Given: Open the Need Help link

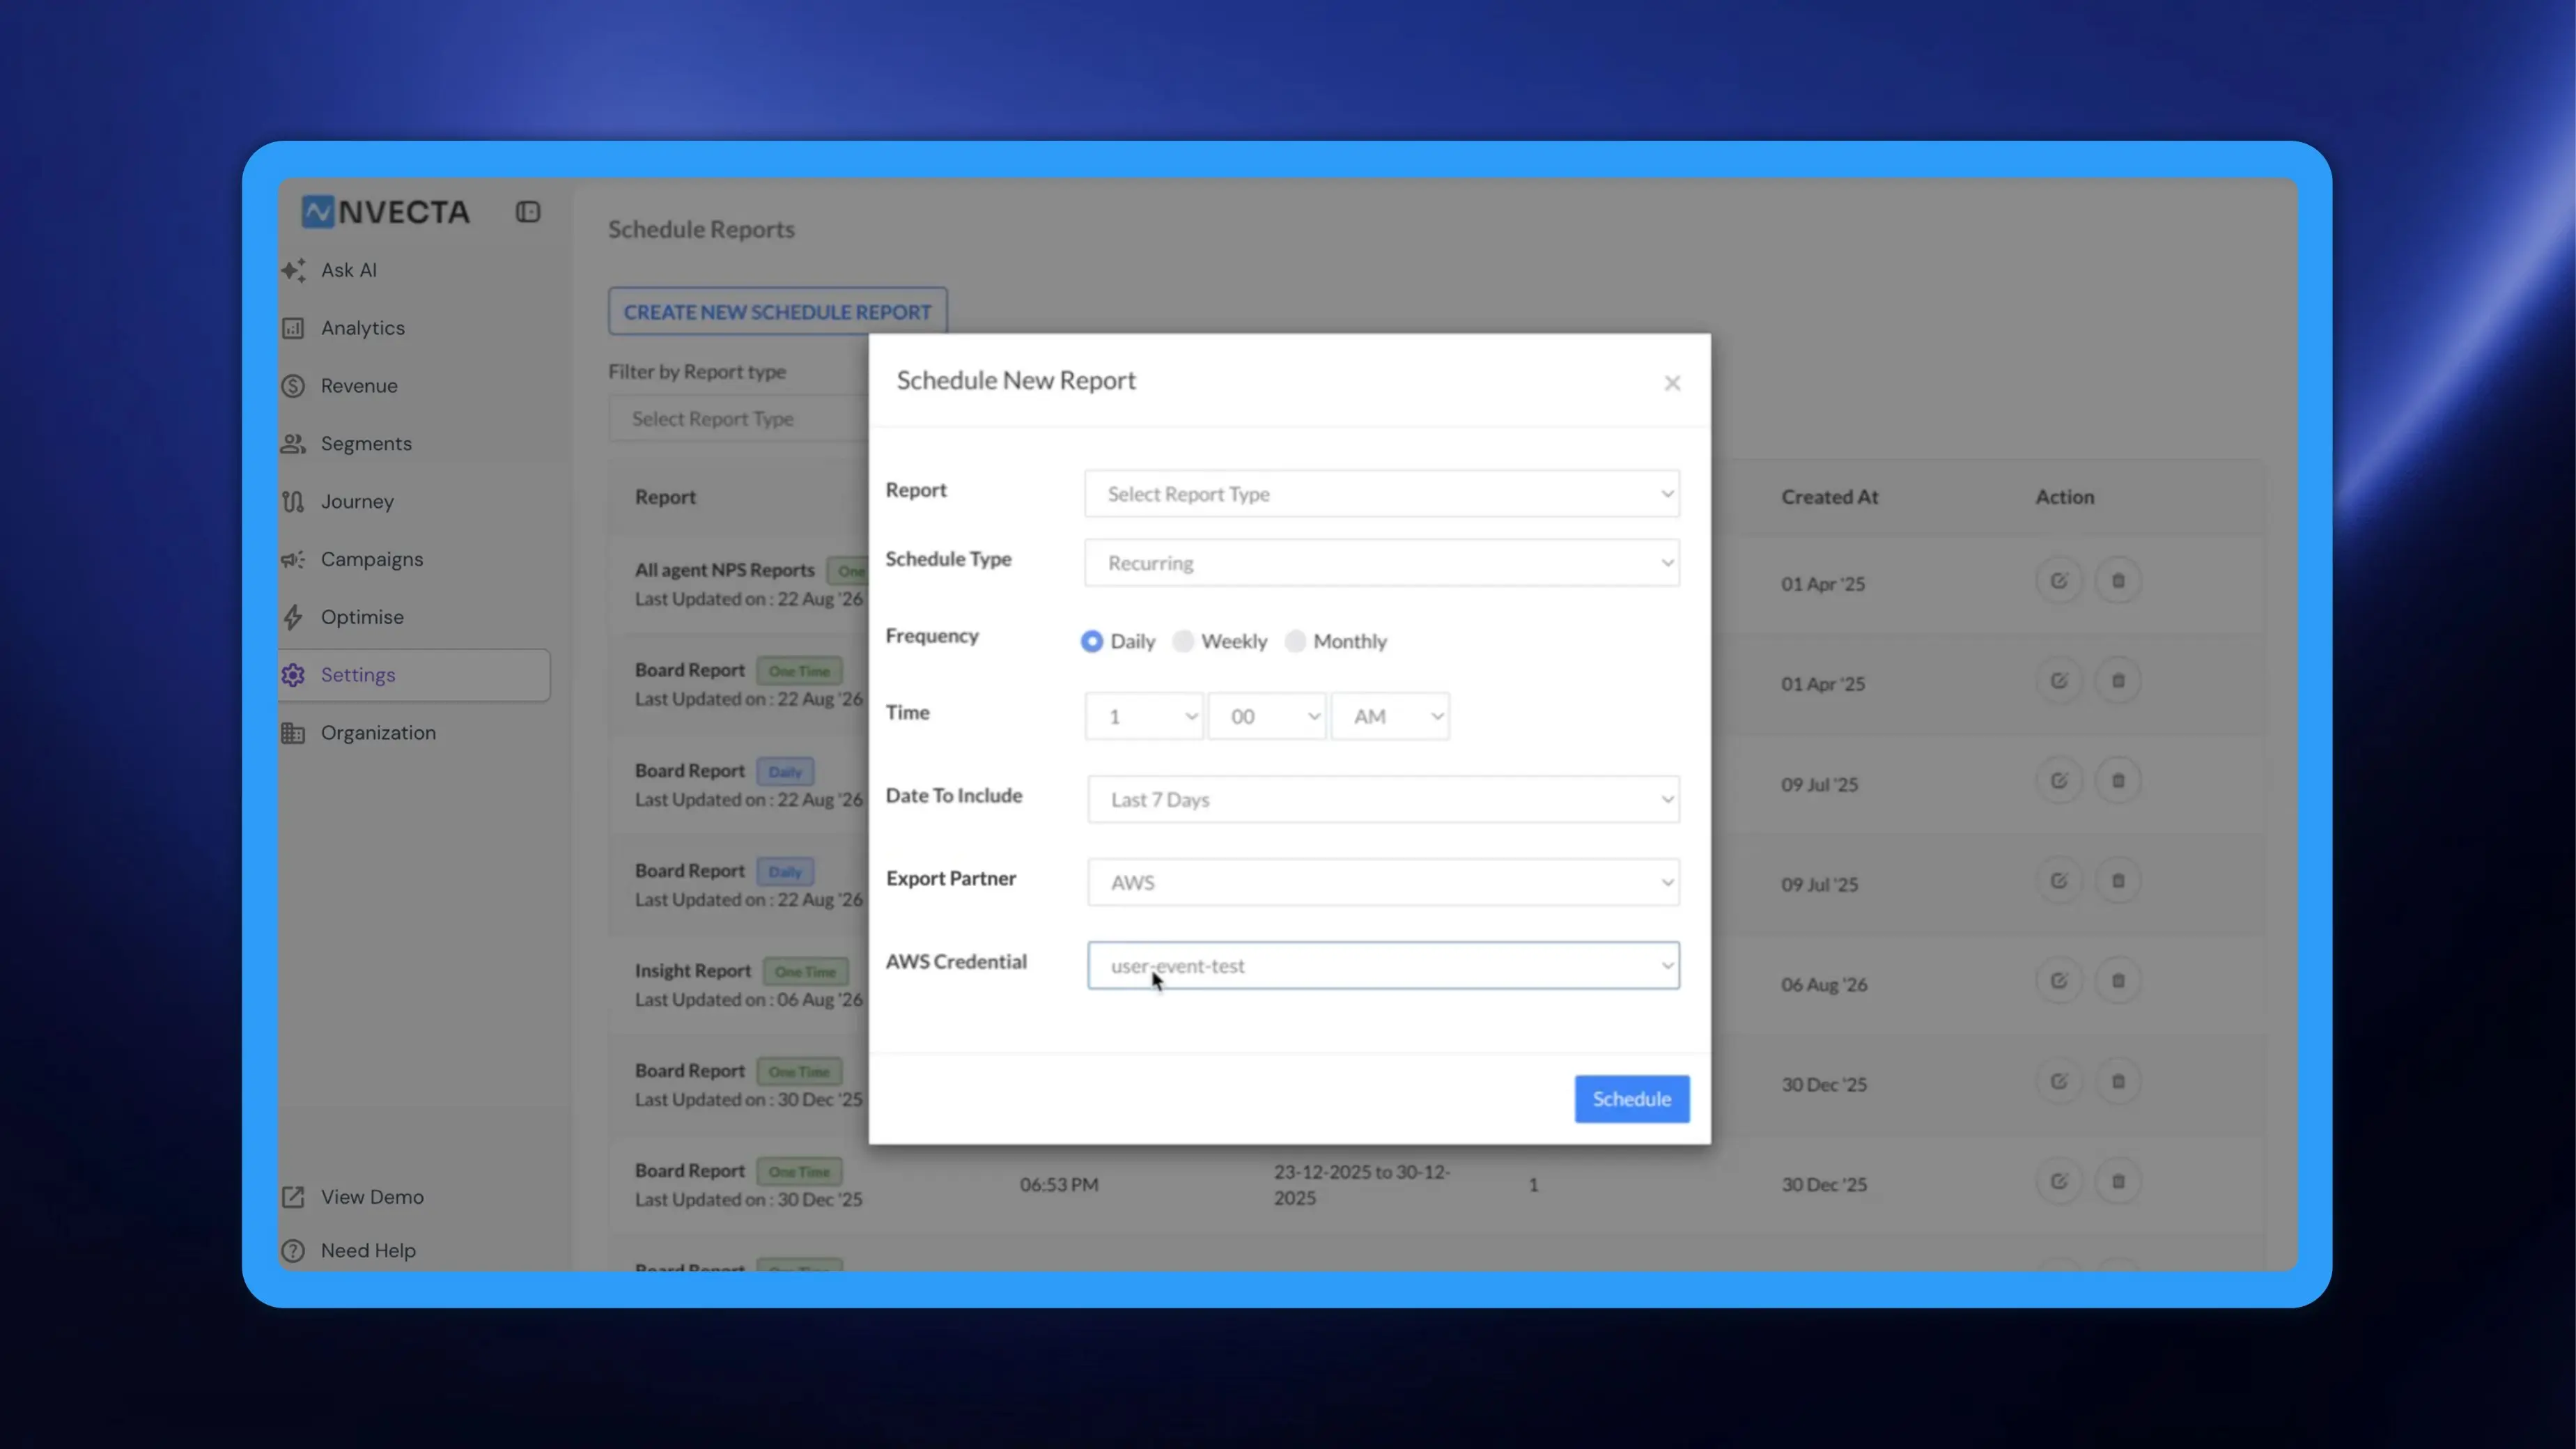Looking at the screenshot, I should point(368,1251).
